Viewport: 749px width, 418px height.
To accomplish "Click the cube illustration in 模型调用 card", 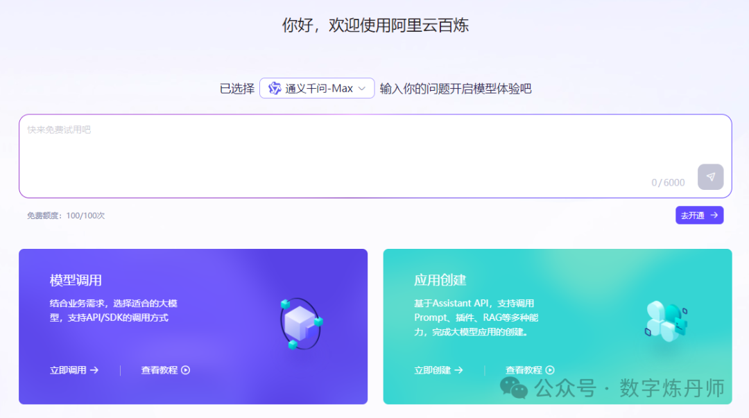I will coord(302,324).
